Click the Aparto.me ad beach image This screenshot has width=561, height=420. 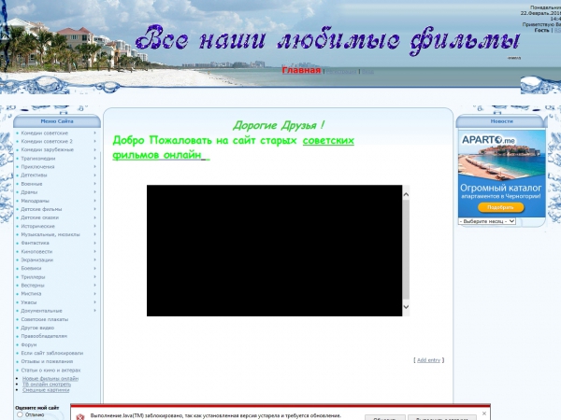pos(501,162)
